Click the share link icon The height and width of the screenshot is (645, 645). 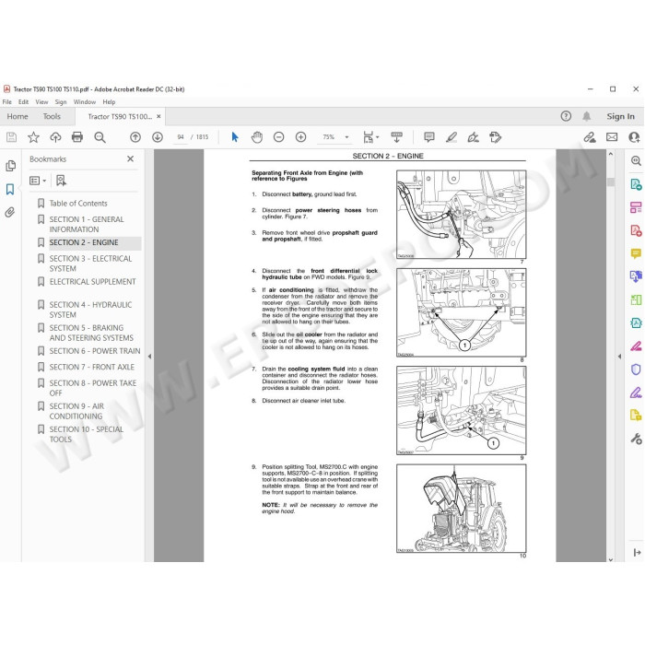(x=590, y=137)
